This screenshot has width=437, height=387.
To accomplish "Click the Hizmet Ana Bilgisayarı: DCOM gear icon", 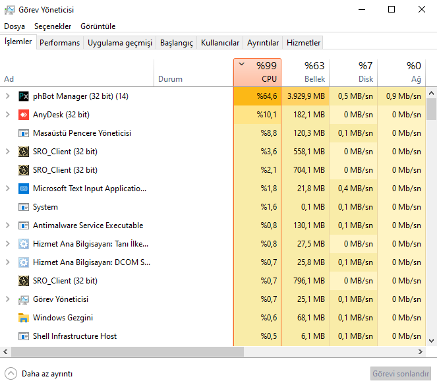I will click(24, 262).
